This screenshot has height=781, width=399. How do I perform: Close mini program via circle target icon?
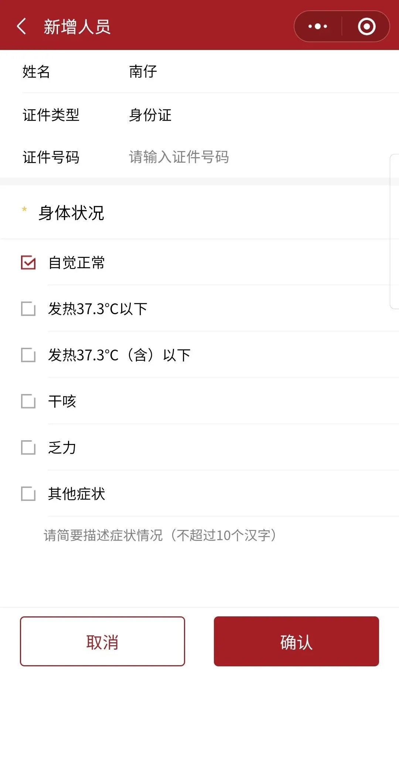pyautogui.click(x=366, y=27)
